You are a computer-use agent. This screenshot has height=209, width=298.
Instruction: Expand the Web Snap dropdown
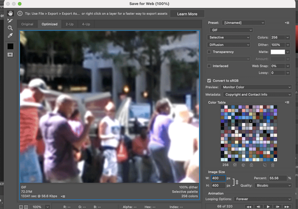click(288, 66)
